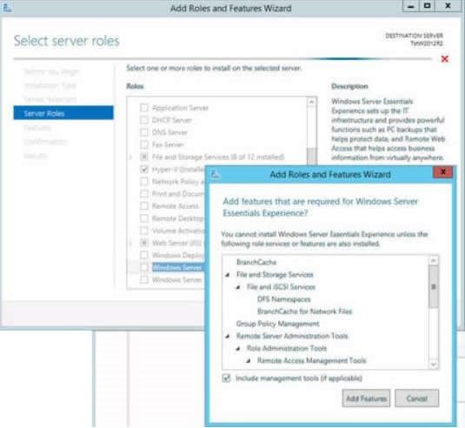465x428 pixels.
Task: Click the roles list scroll up arrow
Action: (x=311, y=102)
